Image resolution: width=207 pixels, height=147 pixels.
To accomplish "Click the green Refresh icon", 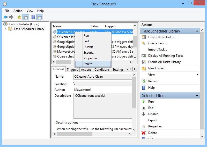I will [144, 81].
